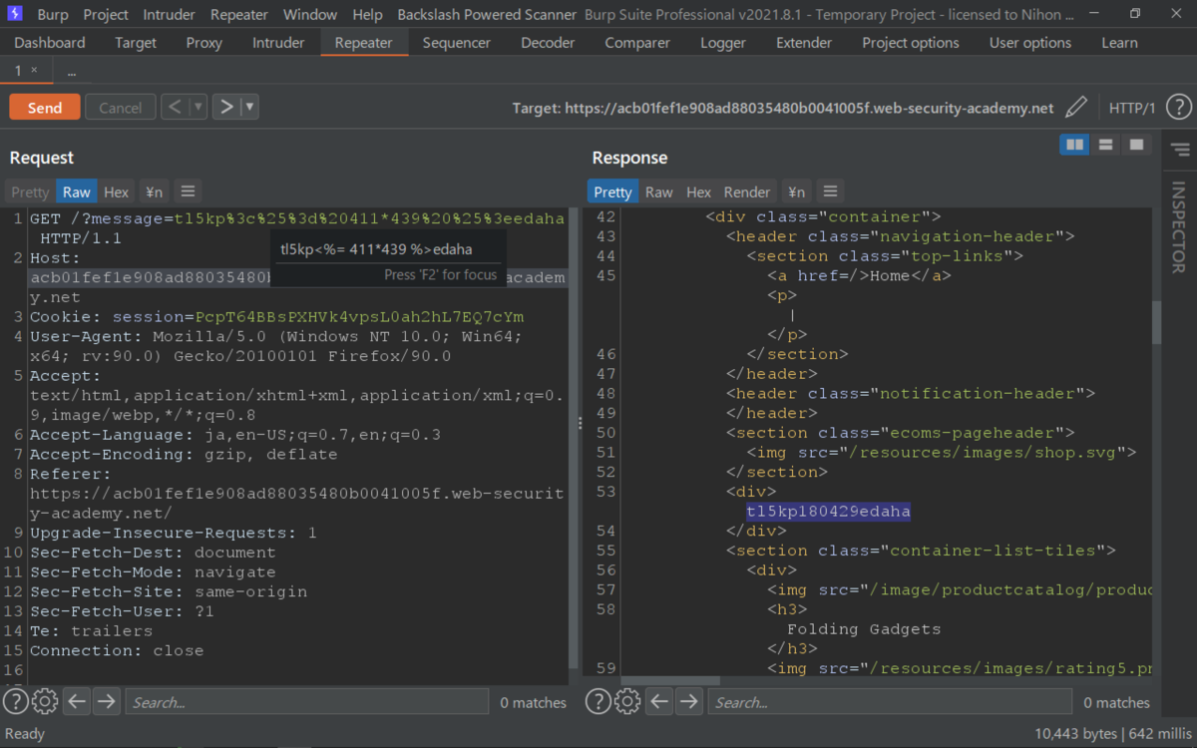Toggle Request non-printable chars ¥n button

[x=154, y=191]
